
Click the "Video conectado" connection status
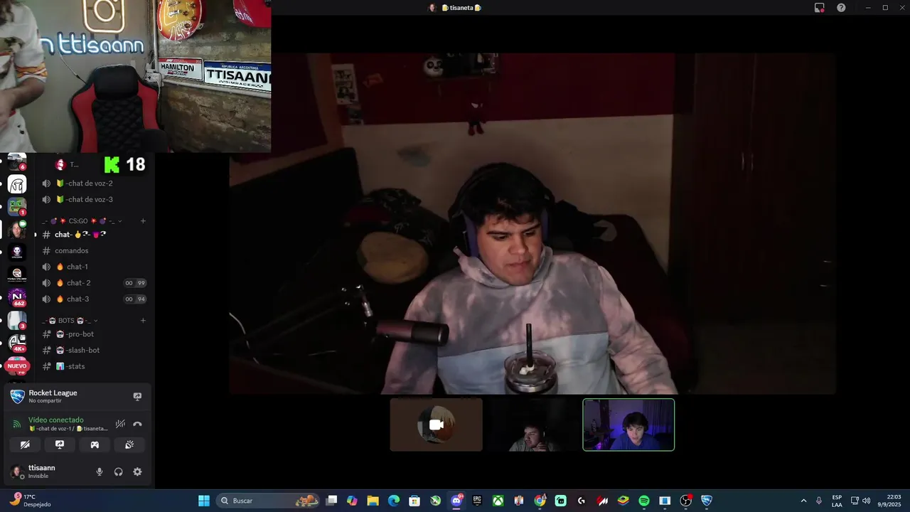[56, 420]
